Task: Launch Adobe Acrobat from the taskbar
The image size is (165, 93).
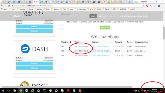Action: [x=68, y=91]
